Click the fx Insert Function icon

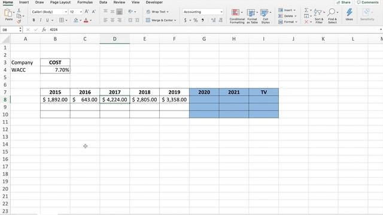[44, 29]
